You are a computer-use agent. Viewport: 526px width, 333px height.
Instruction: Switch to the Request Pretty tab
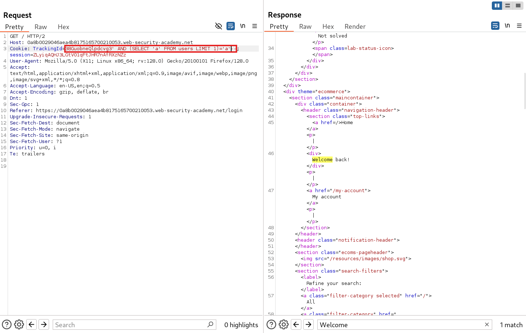14,27
